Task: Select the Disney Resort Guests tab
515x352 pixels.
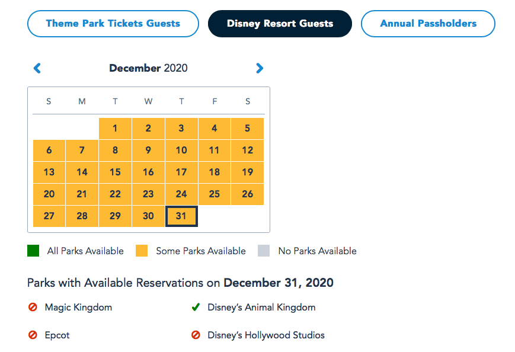Action: (x=280, y=24)
